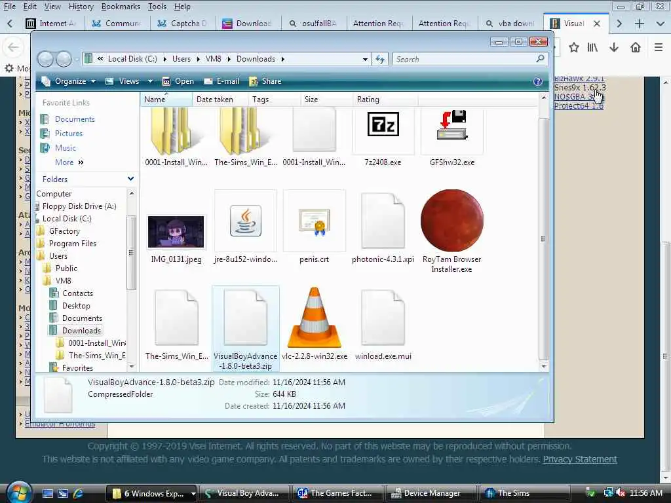Select GFactory folder in tree

64,231
